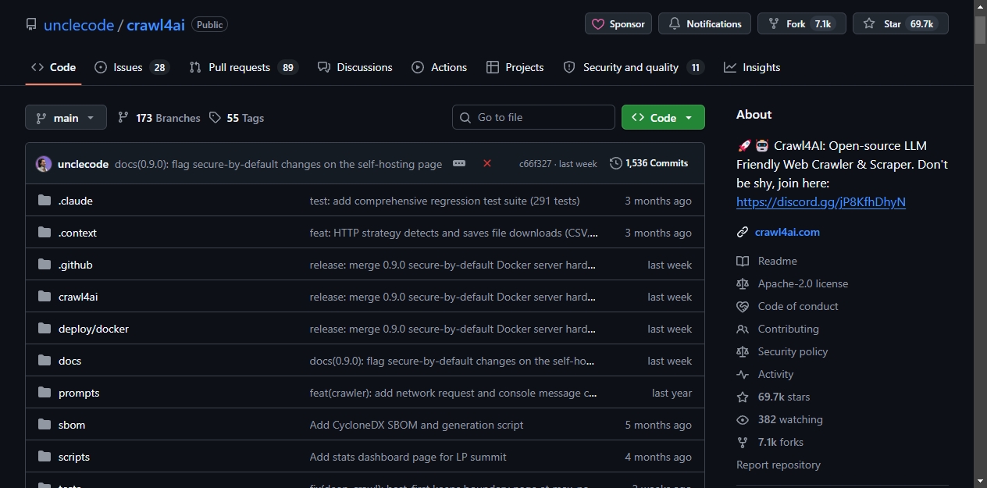The image size is (987, 488).
Task: Click the folder icon for deploy/docker
Action: click(45, 329)
